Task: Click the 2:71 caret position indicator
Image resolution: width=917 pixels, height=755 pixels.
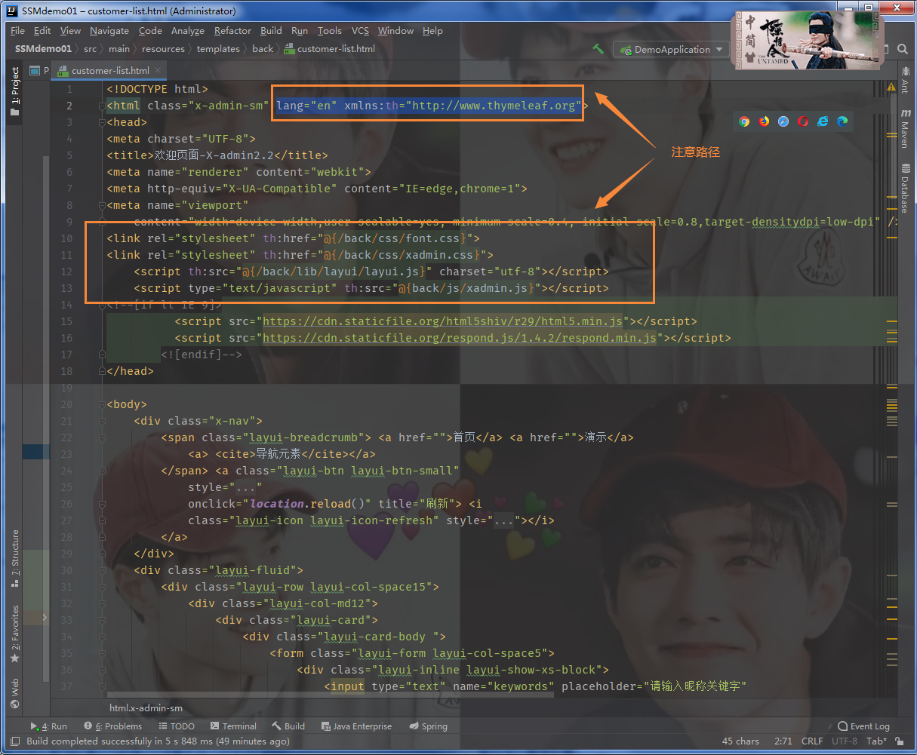Action: coord(783,741)
